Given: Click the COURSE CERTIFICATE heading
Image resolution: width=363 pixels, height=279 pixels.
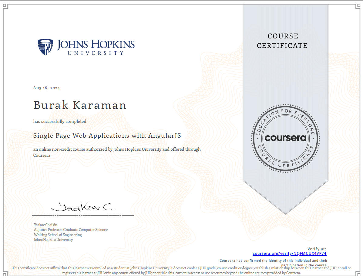Looking at the screenshot, I should (282, 41).
